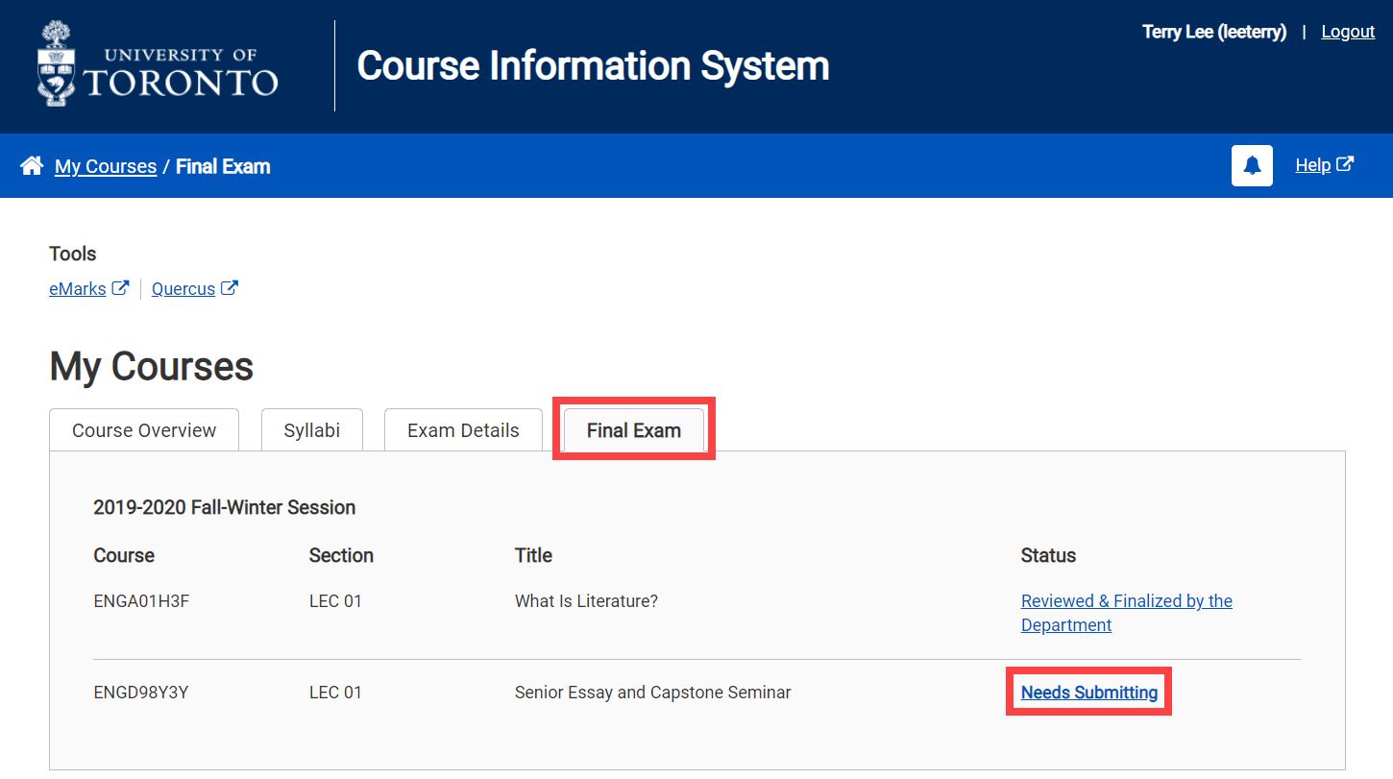Click LEC 01 in ENGD98Y3Y row

pyautogui.click(x=335, y=693)
